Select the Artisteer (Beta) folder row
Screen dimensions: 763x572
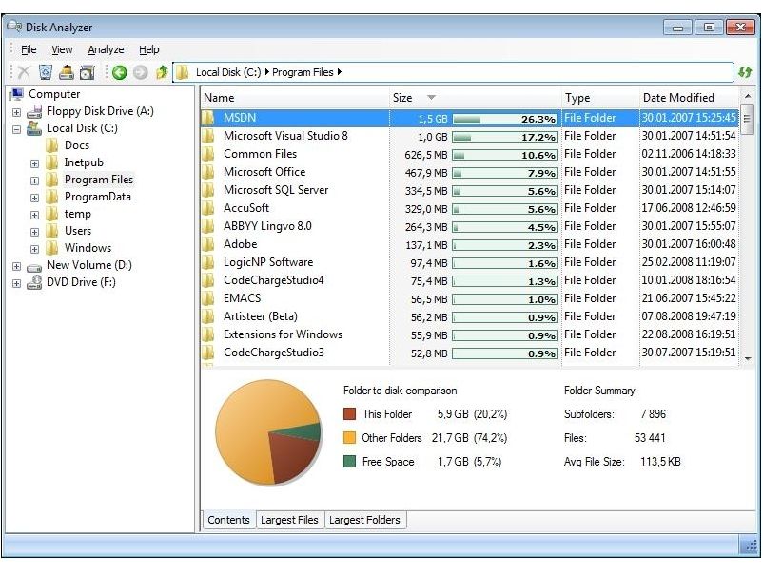point(470,316)
